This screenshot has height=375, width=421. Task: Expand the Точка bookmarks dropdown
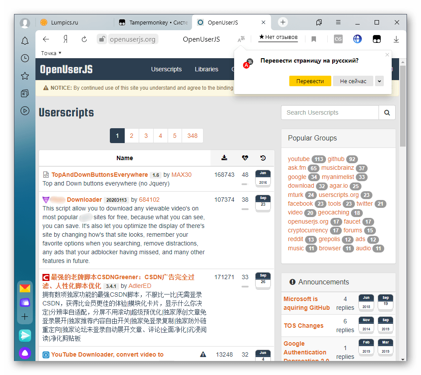point(51,53)
